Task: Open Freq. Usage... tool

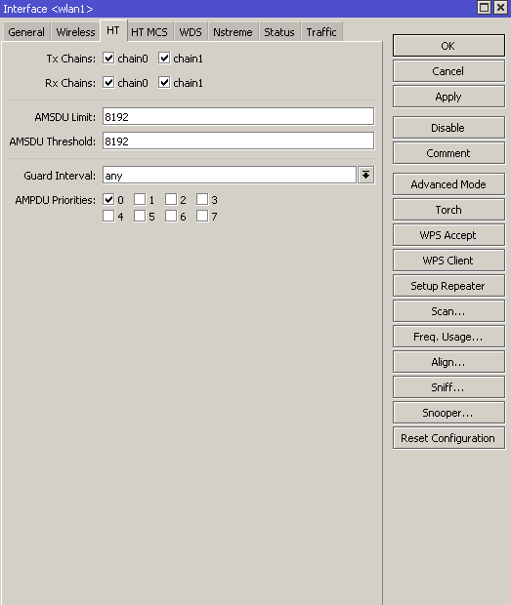Action: click(448, 337)
